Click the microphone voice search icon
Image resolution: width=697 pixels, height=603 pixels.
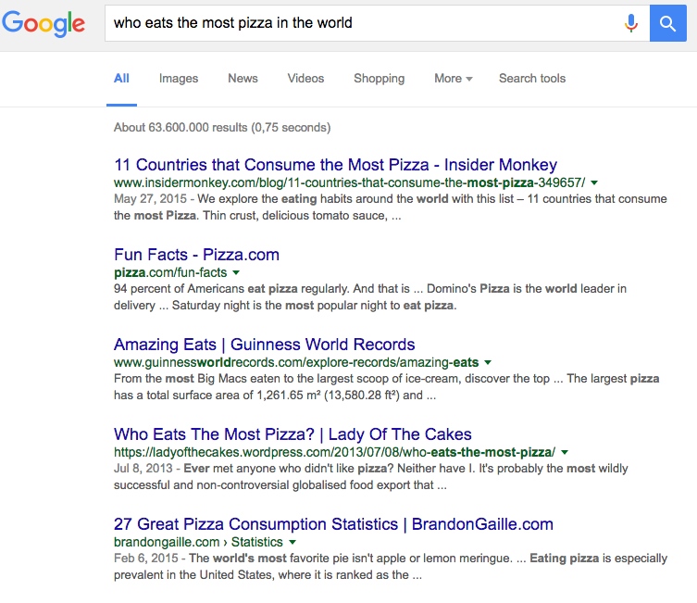point(630,23)
